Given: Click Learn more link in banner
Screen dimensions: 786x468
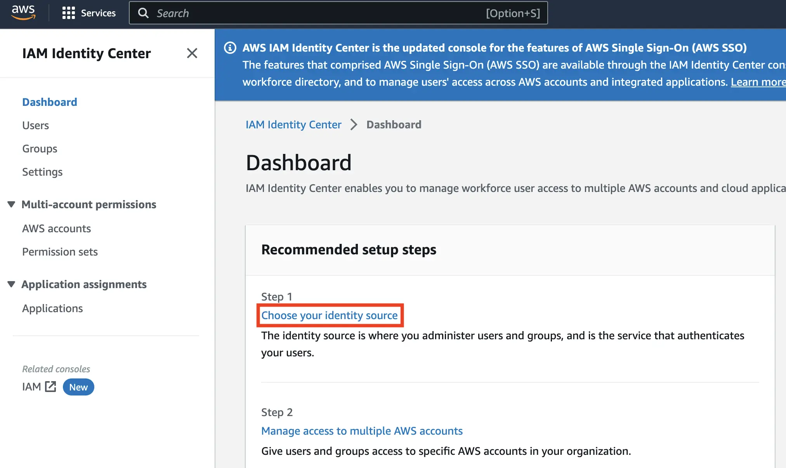Looking at the screenshot, I should point(758,82).
